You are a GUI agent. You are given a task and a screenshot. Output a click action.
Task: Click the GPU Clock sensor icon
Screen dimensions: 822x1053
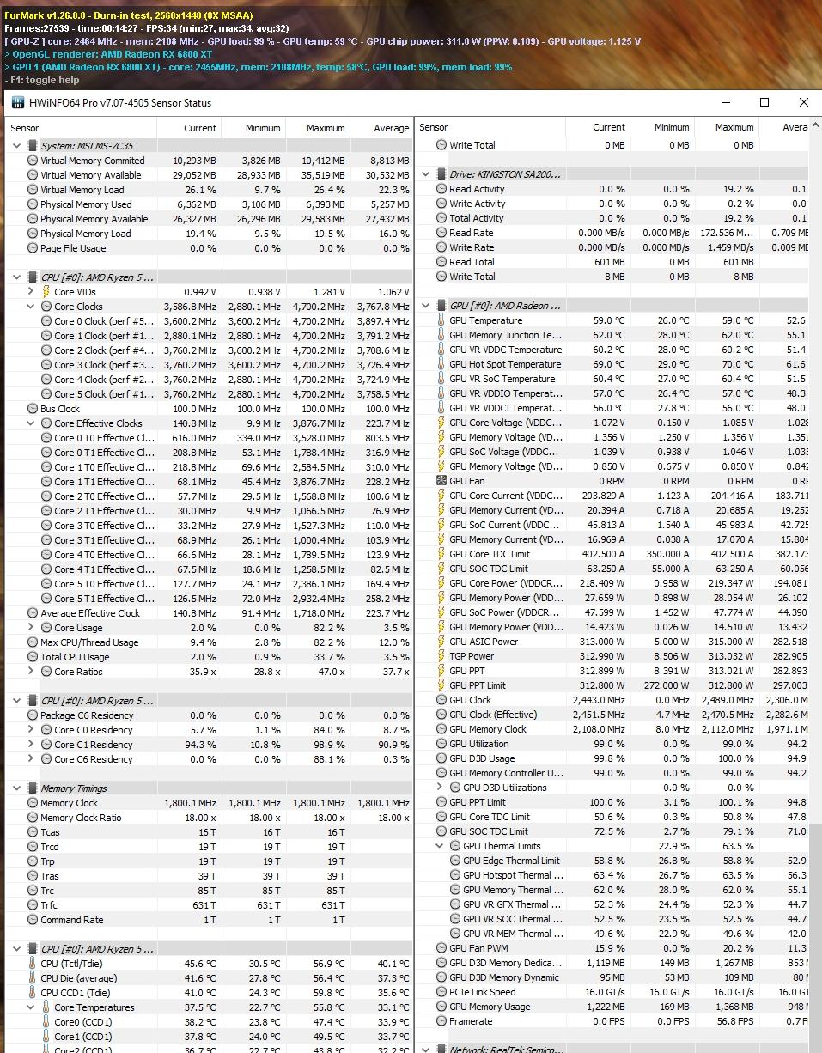pyautogui.click(x=441, y=700)
